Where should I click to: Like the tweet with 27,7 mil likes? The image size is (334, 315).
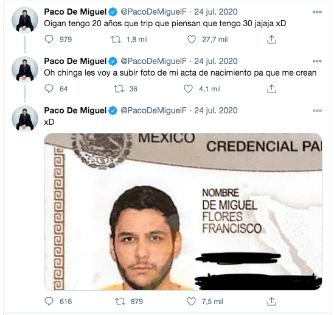[191, 40]
